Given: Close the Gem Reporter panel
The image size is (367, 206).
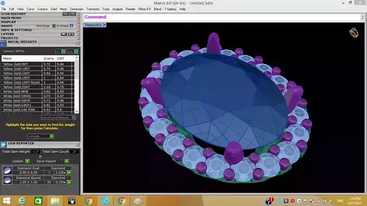Looking at the screenshot, I should 78,145.
